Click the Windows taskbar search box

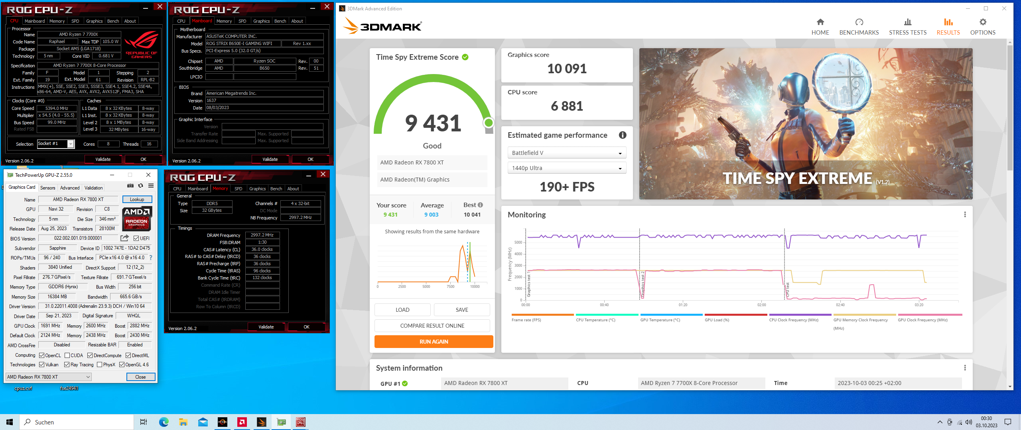tap(77, 422)
